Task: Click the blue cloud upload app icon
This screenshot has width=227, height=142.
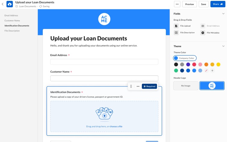Action: click(10, 4)
